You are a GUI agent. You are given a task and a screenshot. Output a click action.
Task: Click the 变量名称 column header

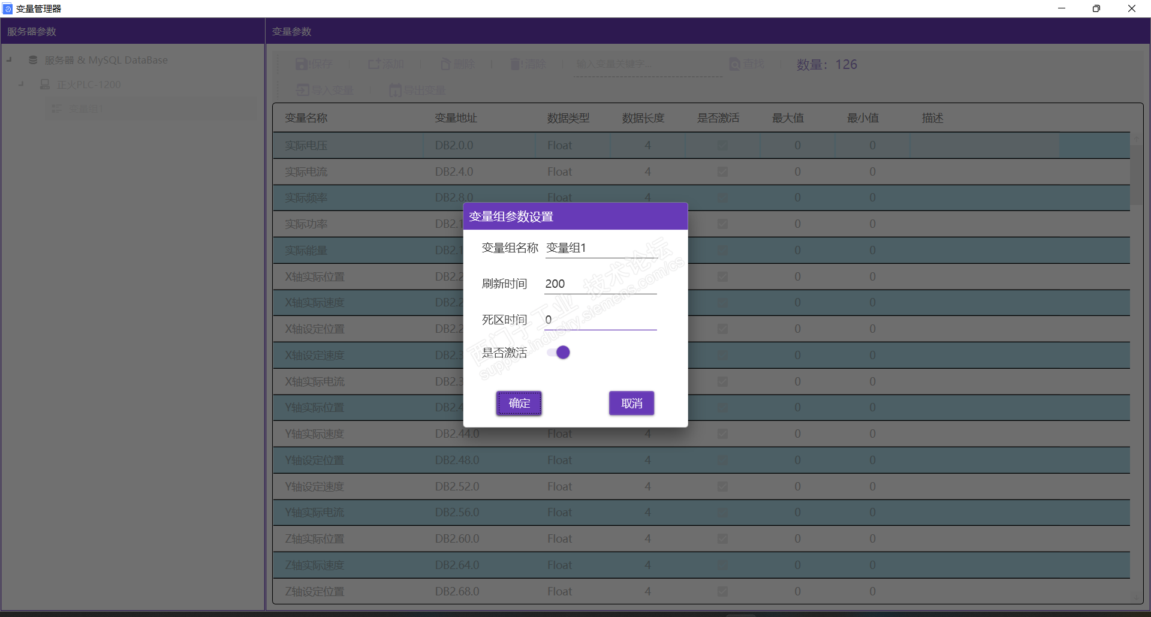click(x=306, y=118)
